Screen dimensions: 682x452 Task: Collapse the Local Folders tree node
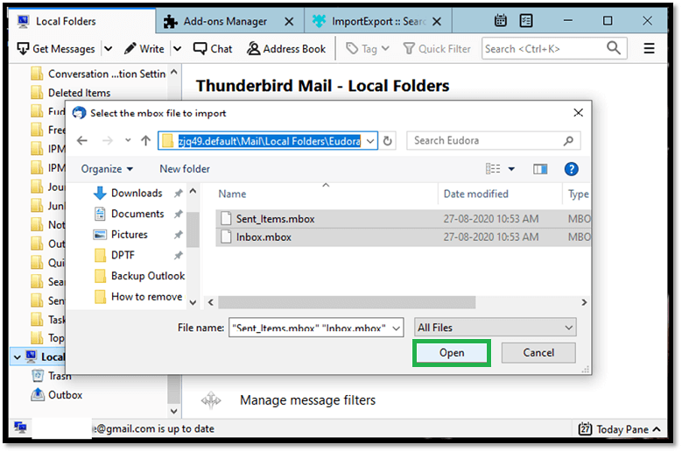(17, 357)
